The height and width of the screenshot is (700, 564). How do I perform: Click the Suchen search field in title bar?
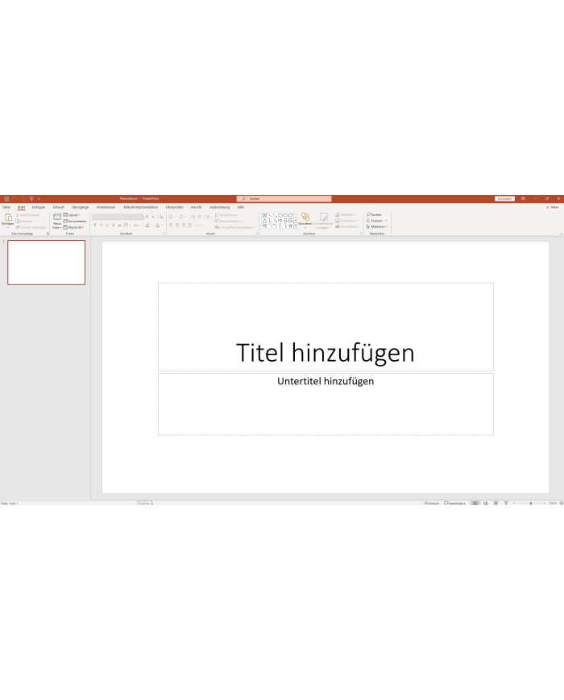point(284,199)
